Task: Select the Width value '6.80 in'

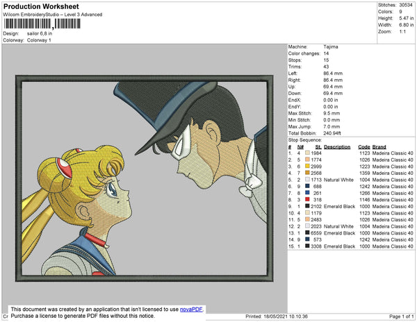Action: point(406,25)
